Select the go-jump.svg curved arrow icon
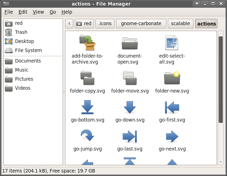 87,135
